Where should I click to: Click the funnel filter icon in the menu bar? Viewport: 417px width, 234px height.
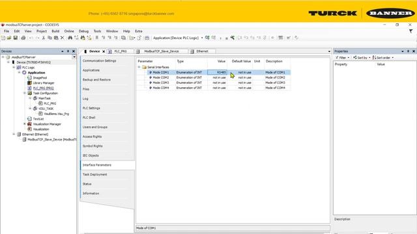tap(411, 31)
